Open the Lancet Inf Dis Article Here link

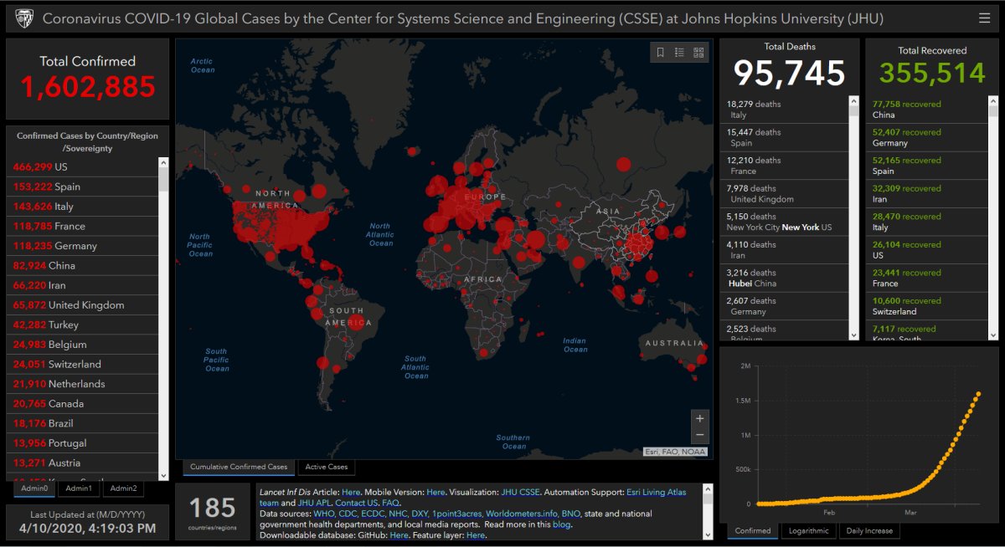351,492
